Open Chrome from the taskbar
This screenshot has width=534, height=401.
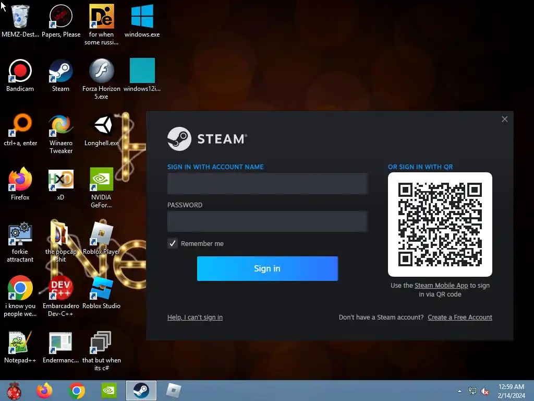tap(77, 391)
